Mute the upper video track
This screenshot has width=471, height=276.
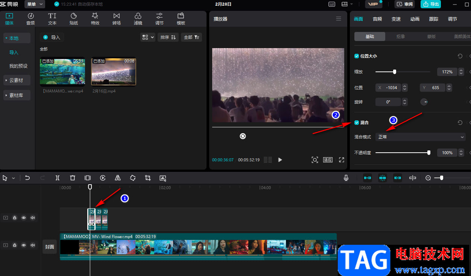point(33,217)
